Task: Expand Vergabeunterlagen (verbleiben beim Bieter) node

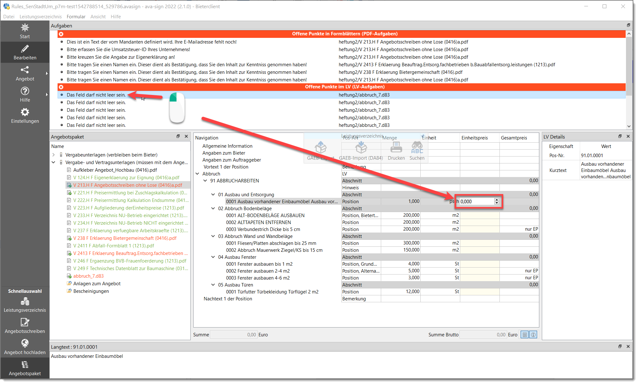Action: tap(53, 155)
